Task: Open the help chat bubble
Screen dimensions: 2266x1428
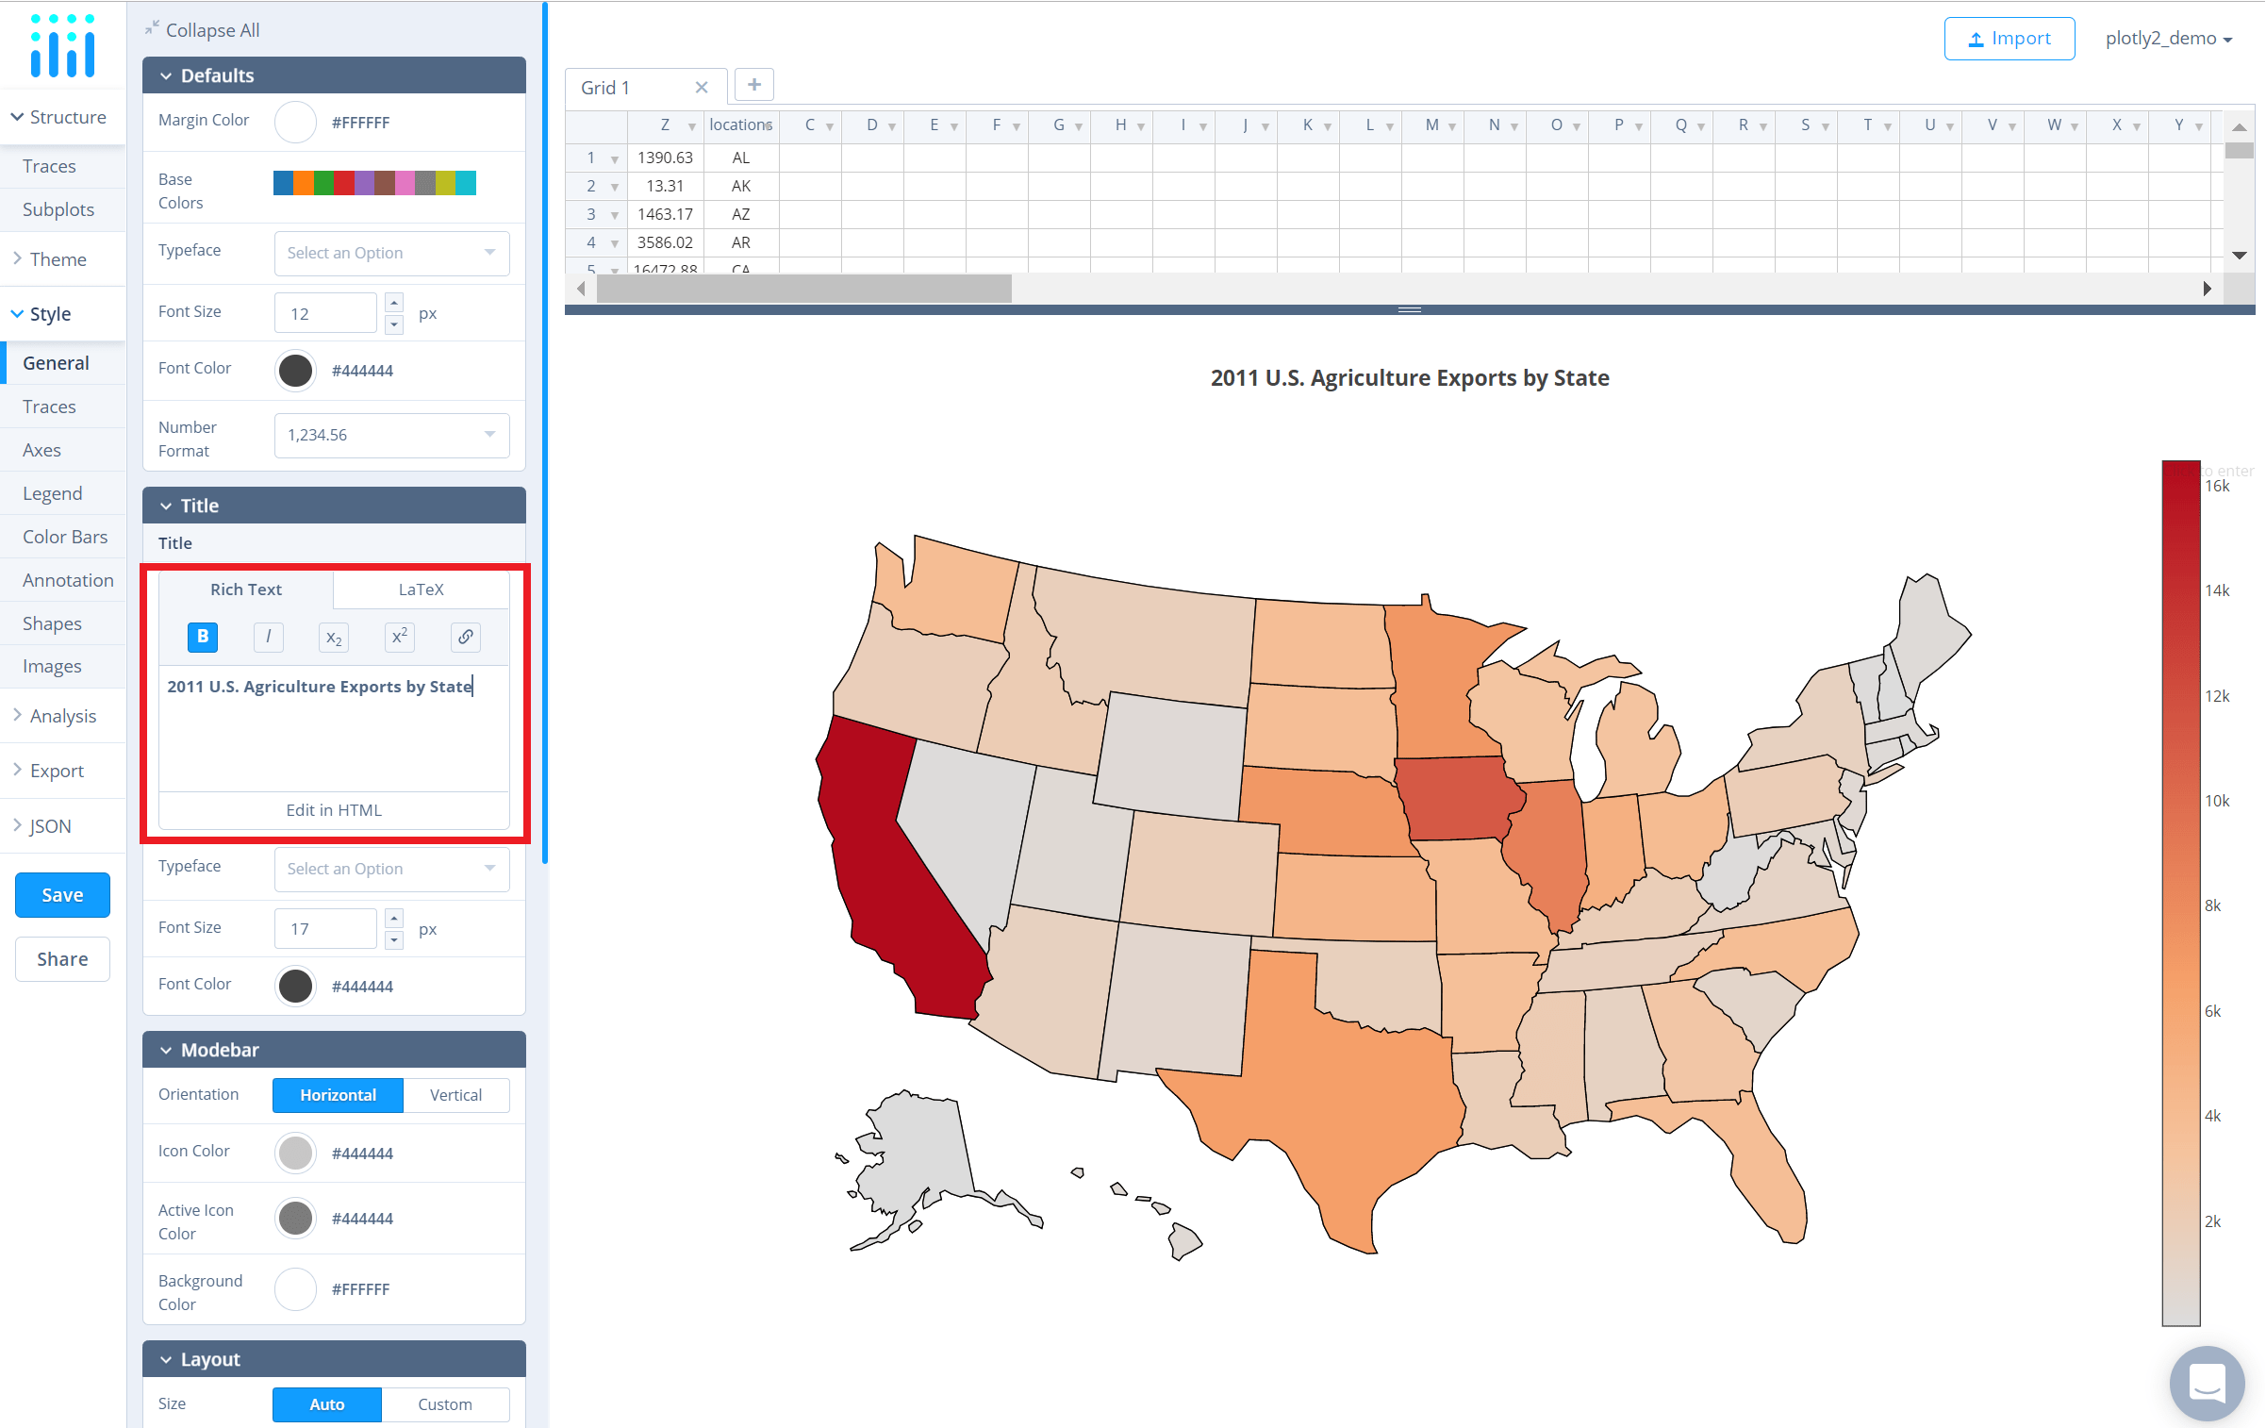Action: point(2206,1383)
